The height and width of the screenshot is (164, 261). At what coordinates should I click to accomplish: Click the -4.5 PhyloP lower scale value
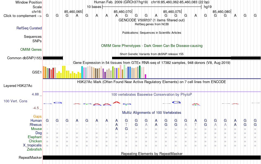[x=36, y=108]
